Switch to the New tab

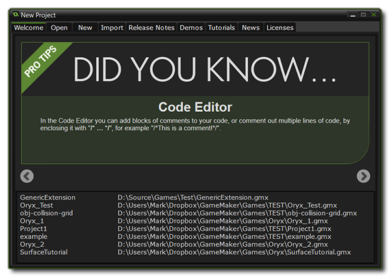pos(85,27)
